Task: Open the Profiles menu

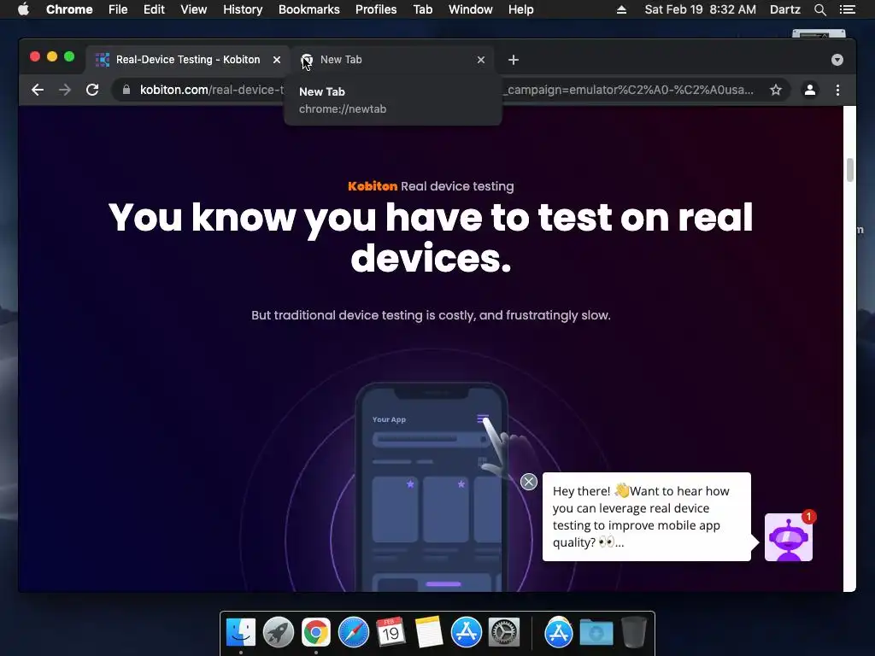Action: [x=376, y=9]
